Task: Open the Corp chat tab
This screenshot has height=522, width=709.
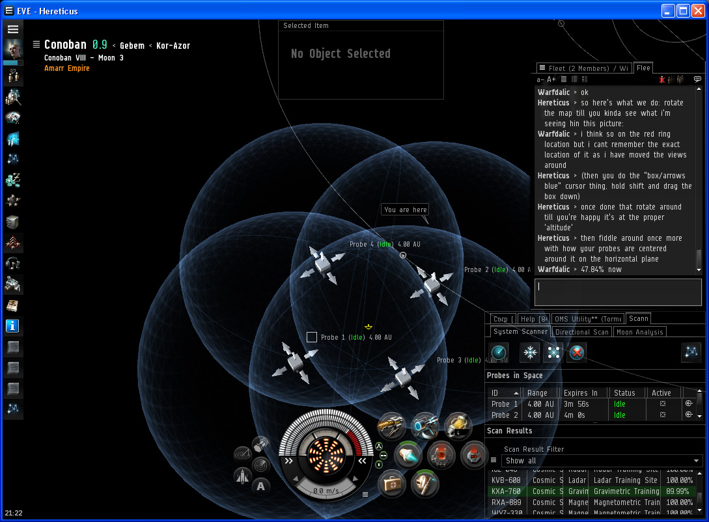Action: point(503,319)
